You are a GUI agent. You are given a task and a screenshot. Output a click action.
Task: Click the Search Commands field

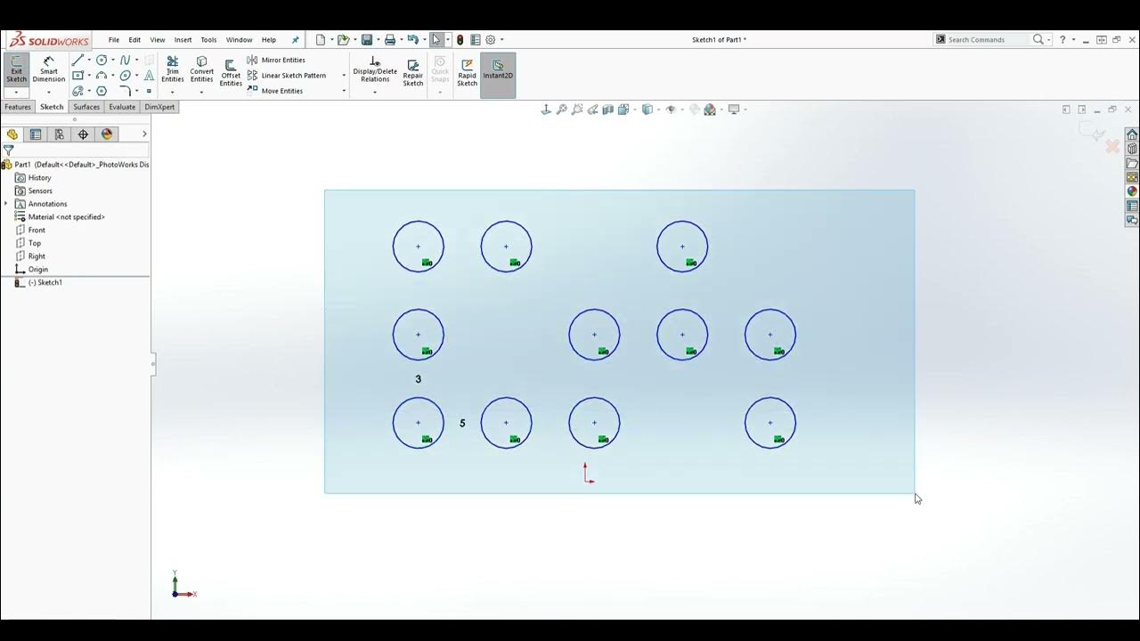(988, 40)
